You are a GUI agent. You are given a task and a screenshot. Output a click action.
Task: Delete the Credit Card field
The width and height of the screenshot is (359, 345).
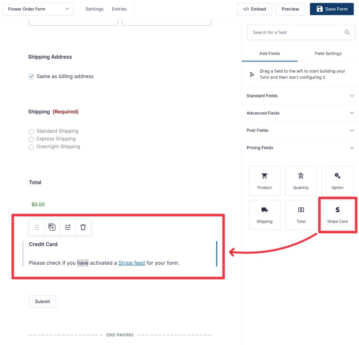point(83,227)
